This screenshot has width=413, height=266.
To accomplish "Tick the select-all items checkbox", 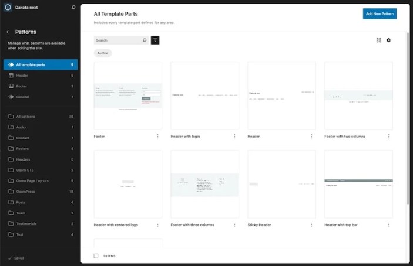I will 96,256.
